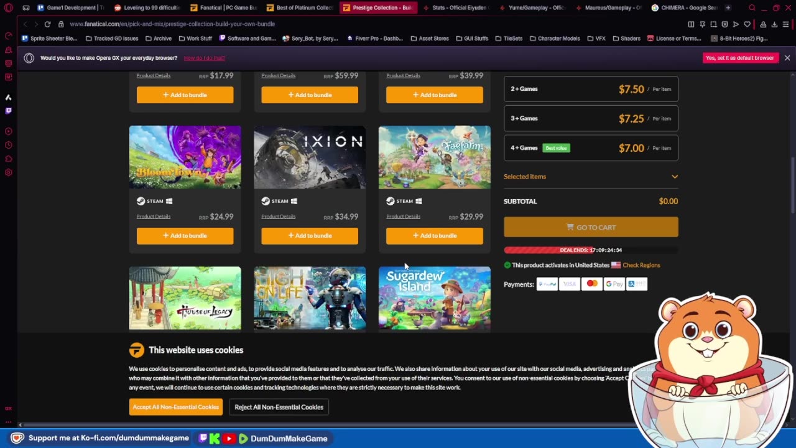
Task: Open History clock icon in sidebar
Action: [8, 145]
